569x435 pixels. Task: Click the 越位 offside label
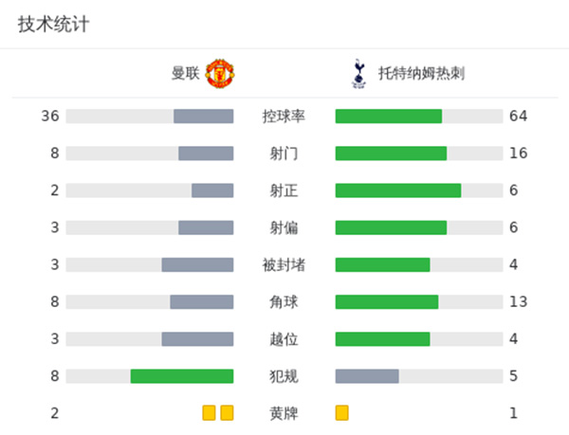coord(284,339)
